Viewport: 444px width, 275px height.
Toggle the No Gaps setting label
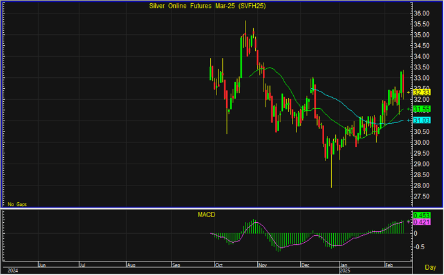[17, 204]
